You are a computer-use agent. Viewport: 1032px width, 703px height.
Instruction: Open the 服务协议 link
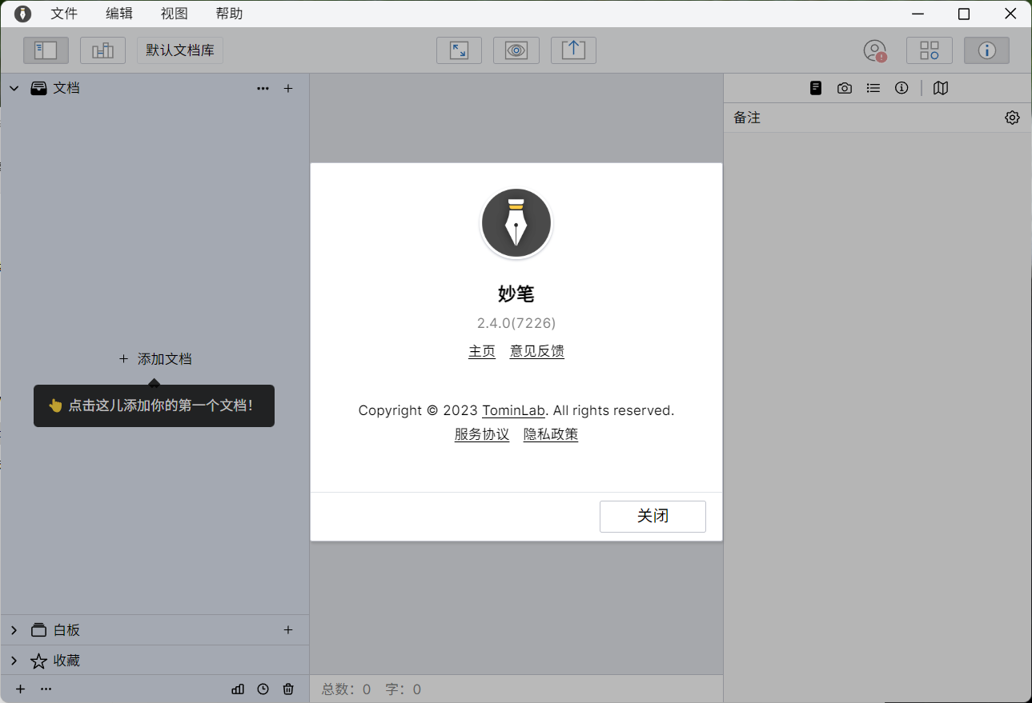[x=482, y=434]
